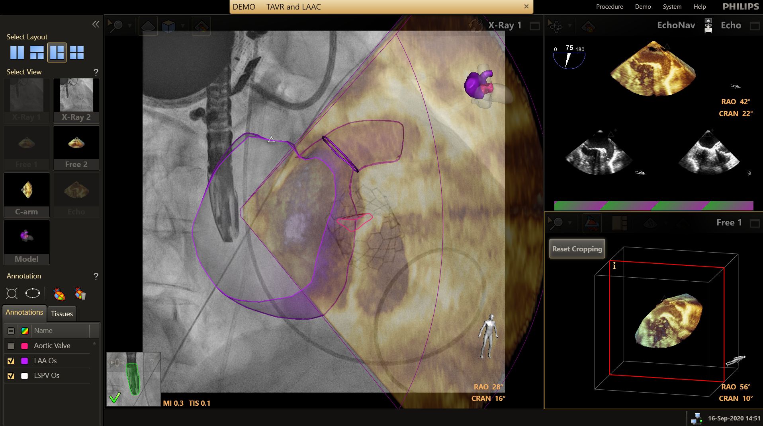
Task: Click the Reset Cropping button
Action: pyautogui.click(x=577, y=249)
